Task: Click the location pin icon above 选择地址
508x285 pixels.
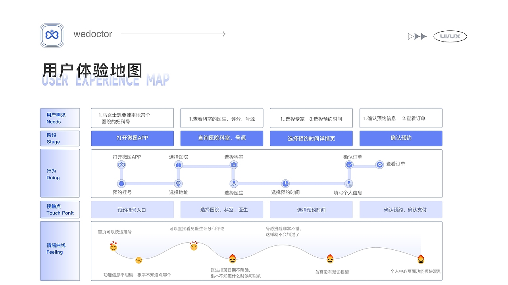Action: [x=179, y=183]
